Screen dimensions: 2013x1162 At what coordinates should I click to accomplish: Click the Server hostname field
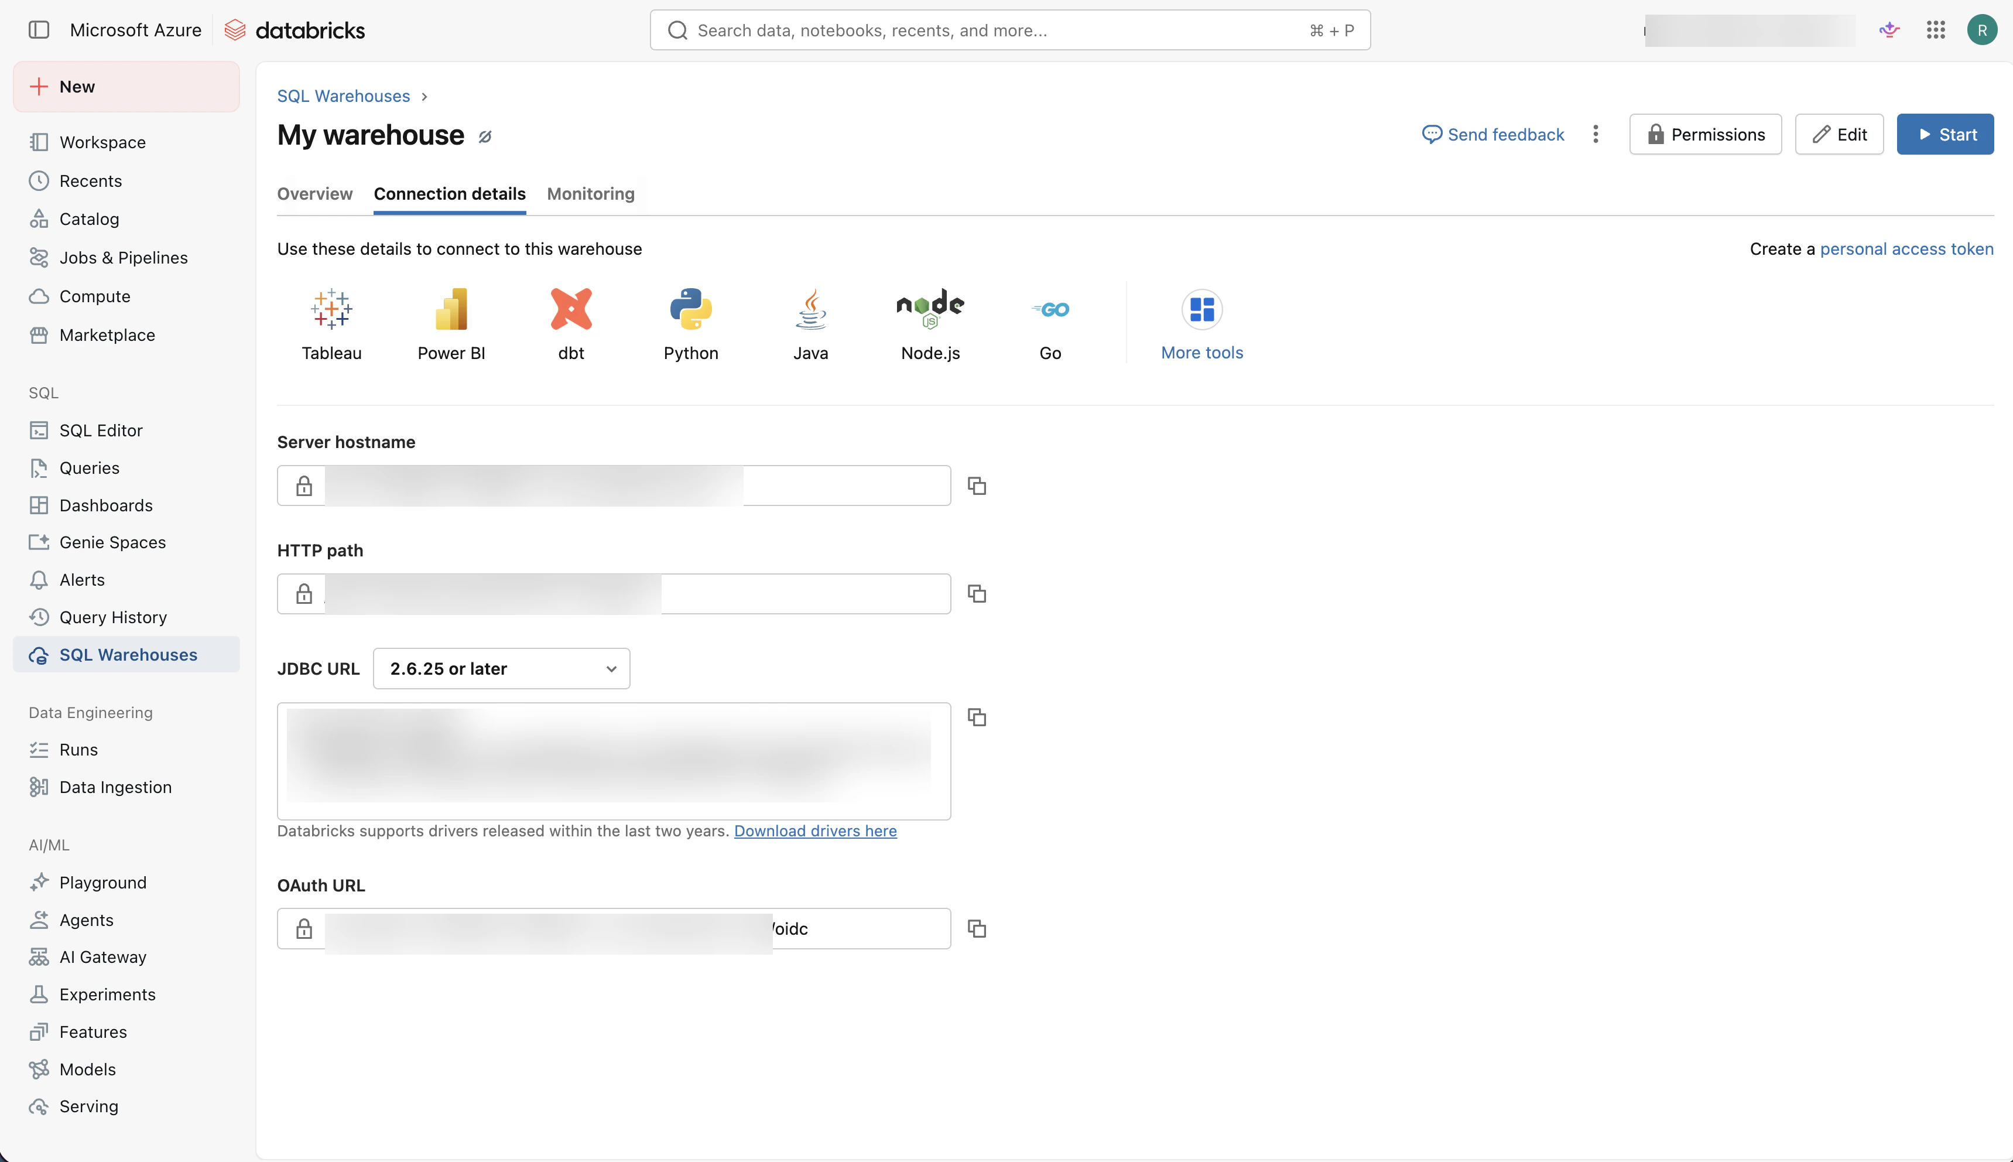click(x=614, y=485)
